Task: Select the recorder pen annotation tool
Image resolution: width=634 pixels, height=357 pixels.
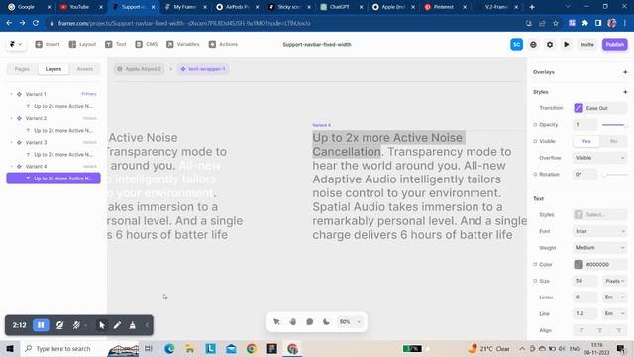Action: click(117, 325)
